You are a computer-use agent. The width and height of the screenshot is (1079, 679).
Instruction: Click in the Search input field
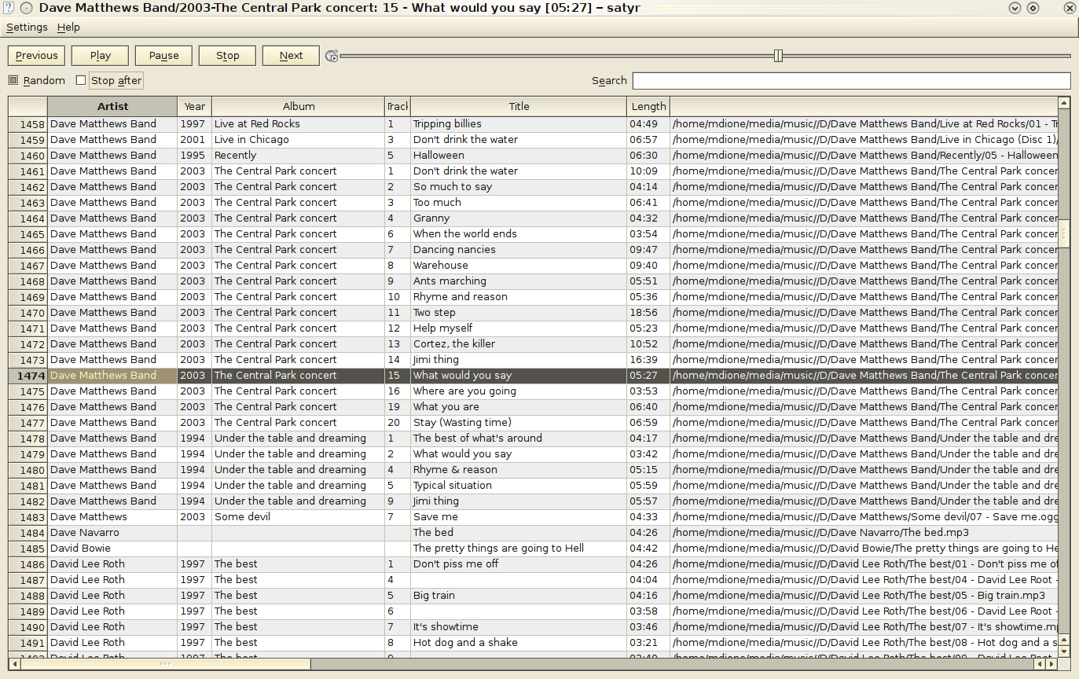coord(852,81)
